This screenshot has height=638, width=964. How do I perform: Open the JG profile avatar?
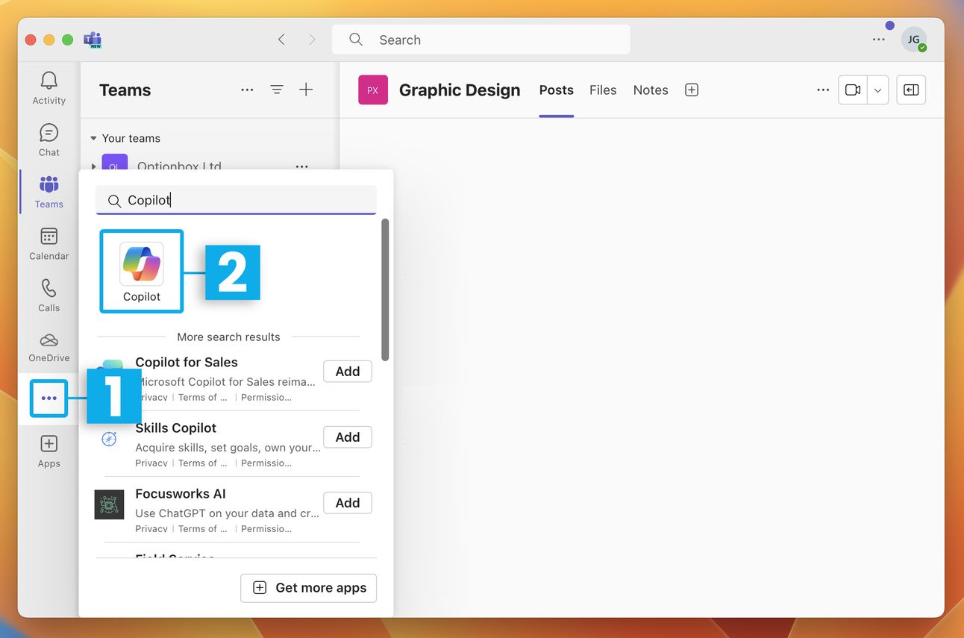tap(913, 40)
